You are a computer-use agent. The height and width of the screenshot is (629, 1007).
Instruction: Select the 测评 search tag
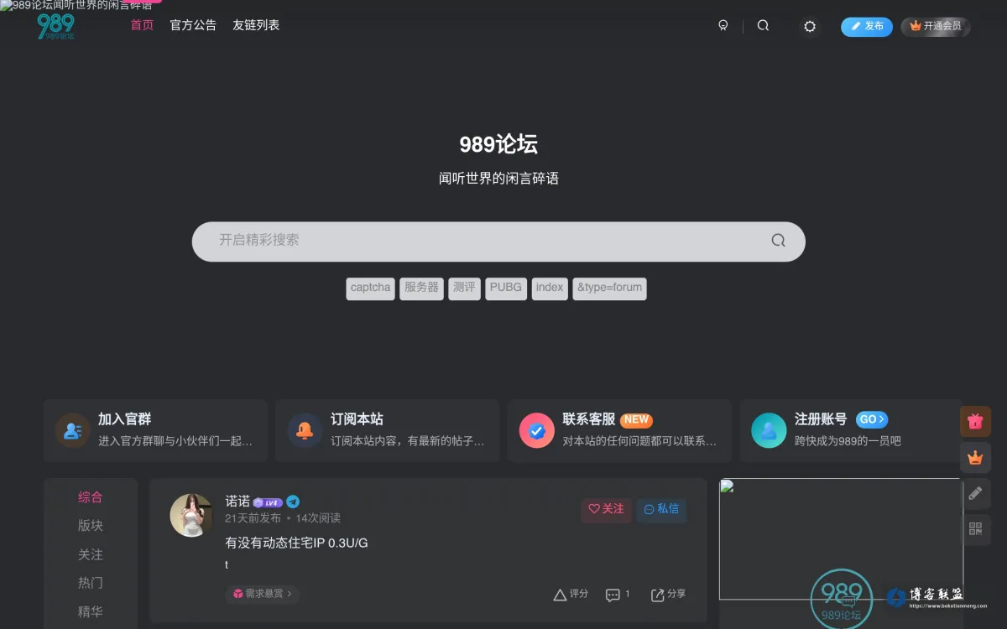(464, 288)
